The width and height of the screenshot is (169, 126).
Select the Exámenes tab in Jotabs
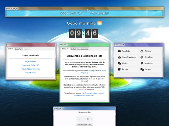coord(28,49)
